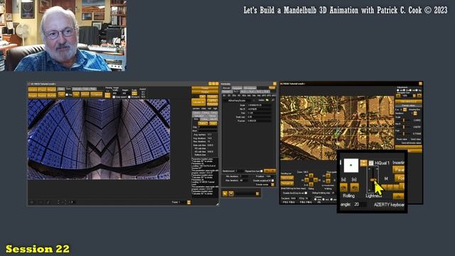Click the Min R value field in Formulas window
This screenshot has height=256, width=455.
259,109
